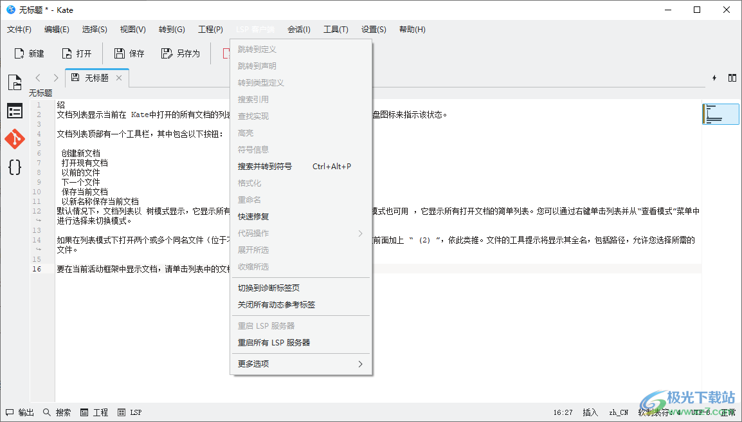Choose 快速修复 menu entry
Screen dimensions: 742x422
click(301, 216)
